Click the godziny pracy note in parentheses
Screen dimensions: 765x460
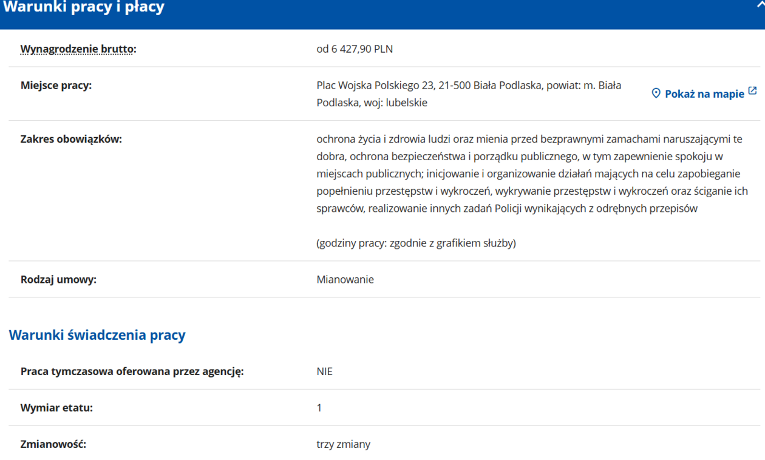(416, 243)
